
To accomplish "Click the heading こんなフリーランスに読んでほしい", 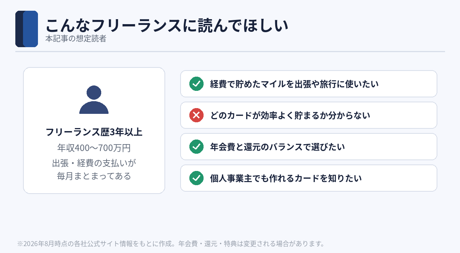I will (166, 25).
